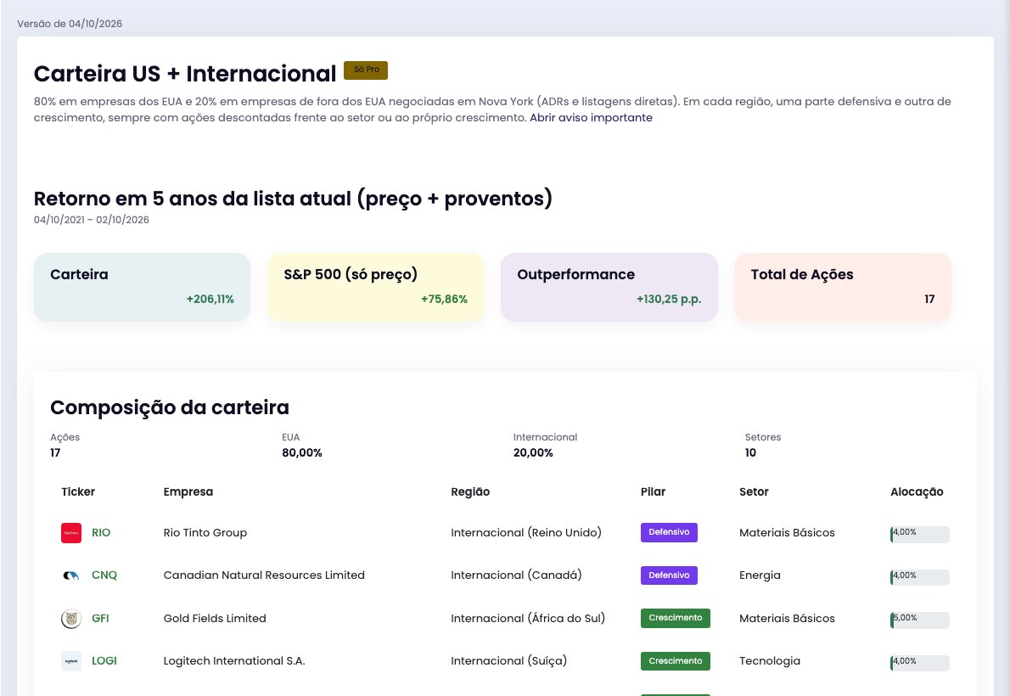Click the Crescimento badge in the LOGI row

tap(675, 661)
